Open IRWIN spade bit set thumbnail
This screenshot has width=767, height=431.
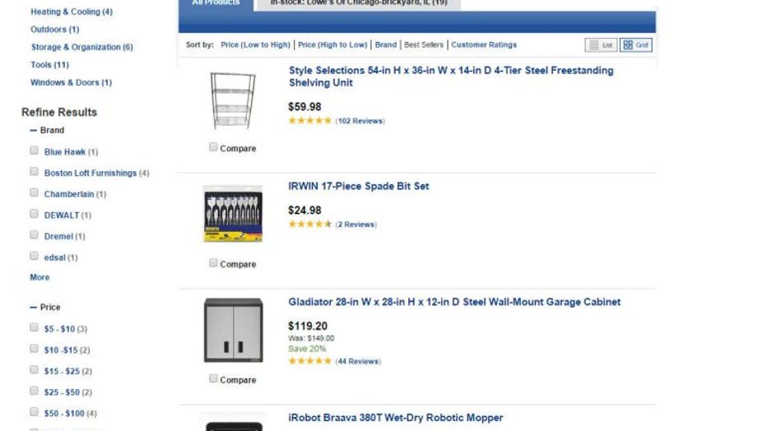(x=233, y=214)
